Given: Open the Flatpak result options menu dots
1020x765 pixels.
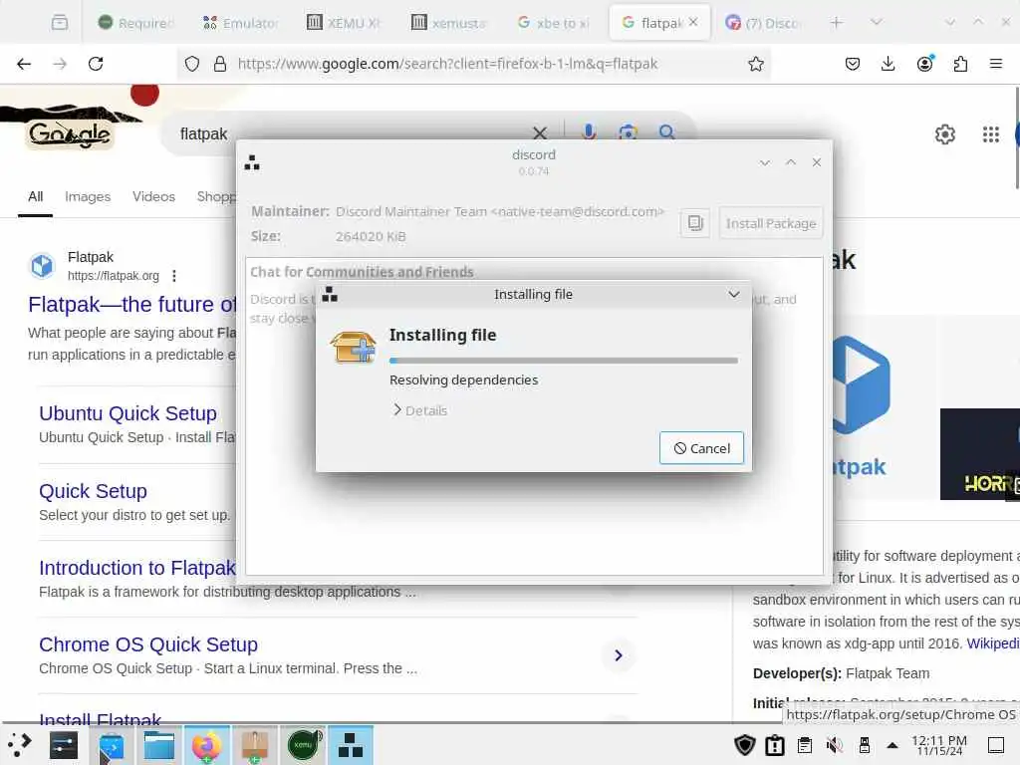Looking at the screenshot, I should coord(174,276).
